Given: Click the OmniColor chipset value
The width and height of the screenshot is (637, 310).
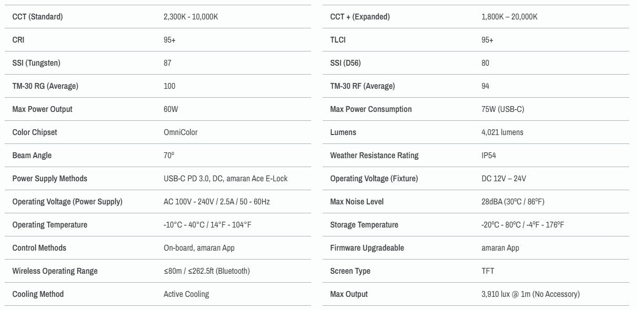Looking at the screenshot, I should pos(181,132).
